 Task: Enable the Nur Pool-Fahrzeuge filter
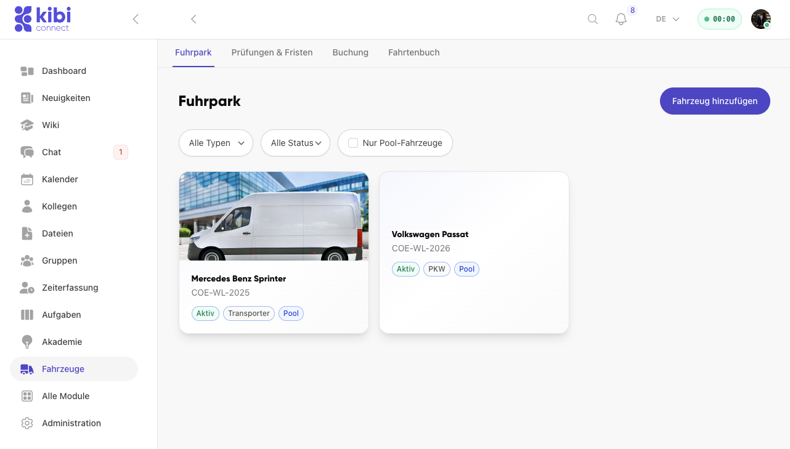(352, 142)
